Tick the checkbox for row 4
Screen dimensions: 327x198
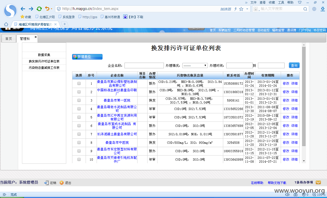[79, 109]
